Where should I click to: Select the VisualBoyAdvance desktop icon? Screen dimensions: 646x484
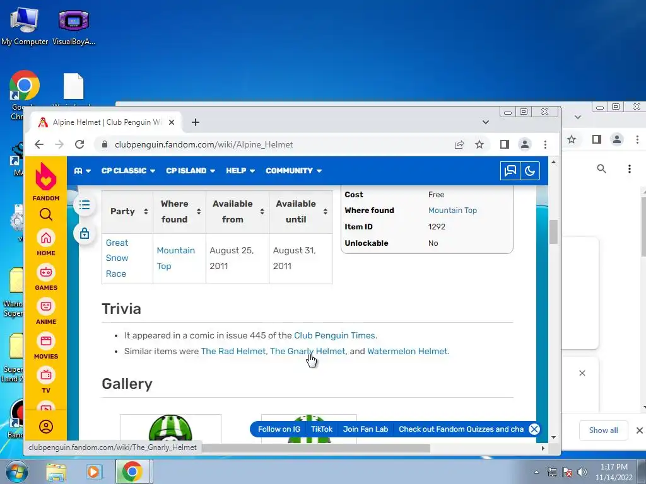74,27
